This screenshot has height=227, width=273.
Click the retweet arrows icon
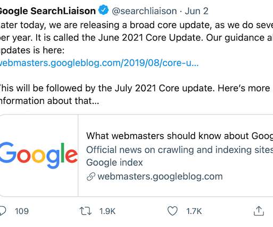click(x=86, y=211)
